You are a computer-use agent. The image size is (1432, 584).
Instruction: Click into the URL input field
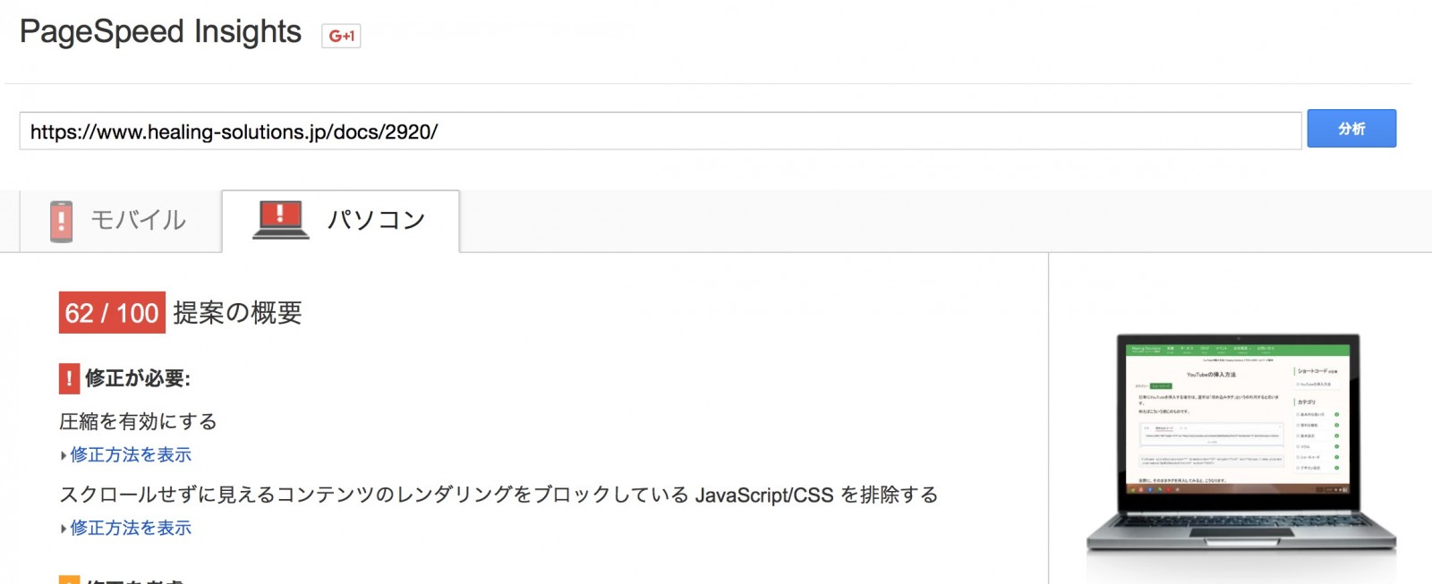(x=661, y=131)
